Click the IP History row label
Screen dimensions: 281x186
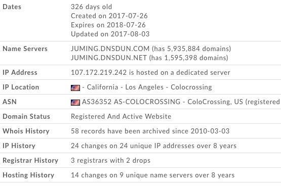19,146
